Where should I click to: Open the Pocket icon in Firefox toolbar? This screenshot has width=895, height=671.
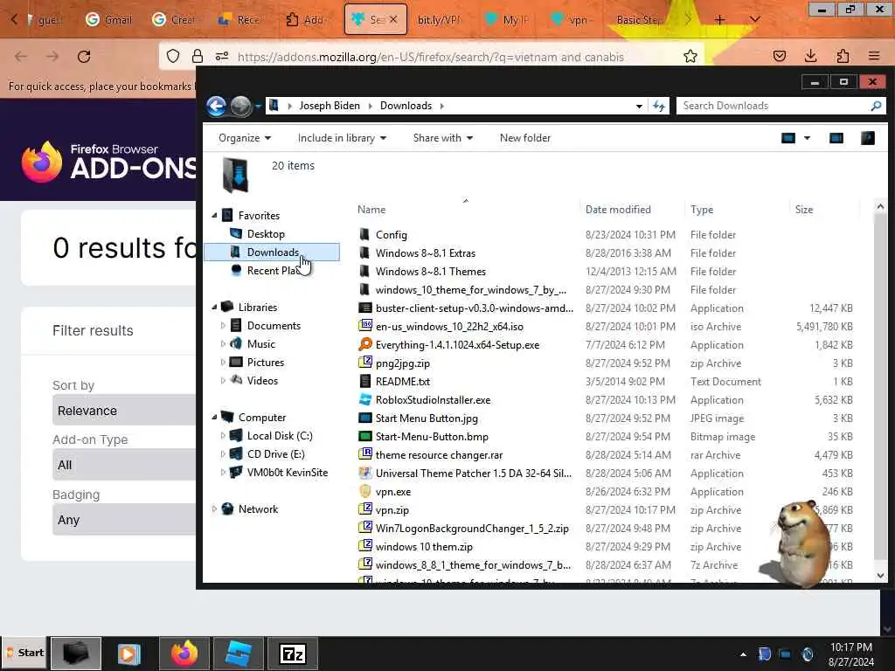(779, 56)
